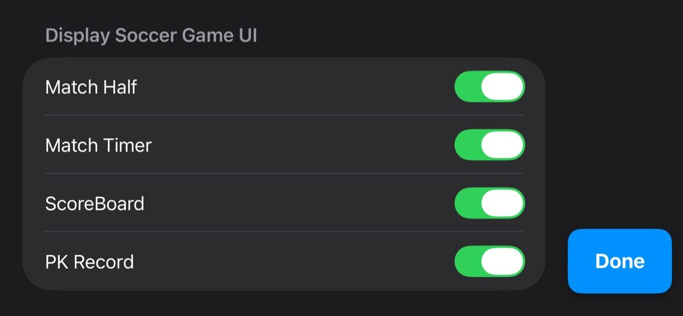
Task: Click the green track of Match Half switch
Action: pos(467,87)
